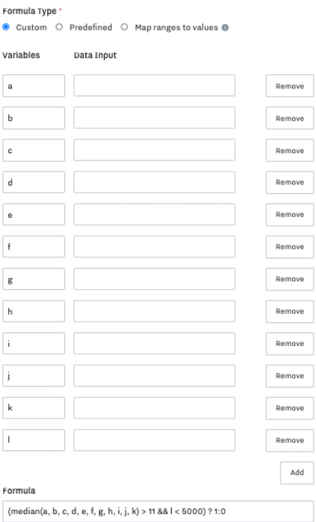Edit the variable name field containing j

(34, 375)
